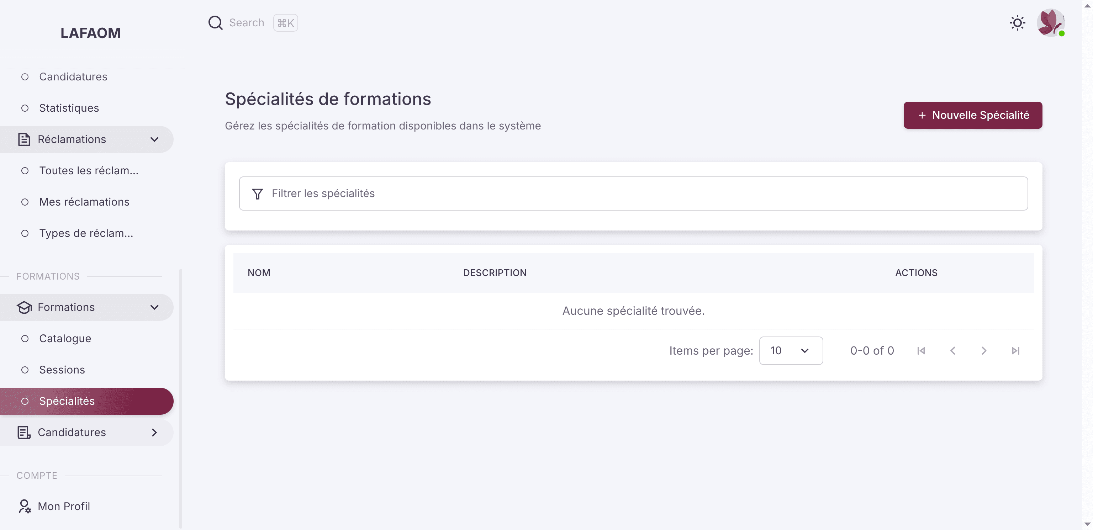The image size is (1093, 530).
Task: Click the Mon Profil user settings icon
Action: [24, 506]
